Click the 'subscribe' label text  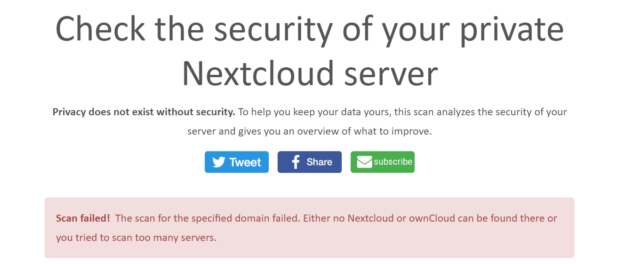(393, 162)
